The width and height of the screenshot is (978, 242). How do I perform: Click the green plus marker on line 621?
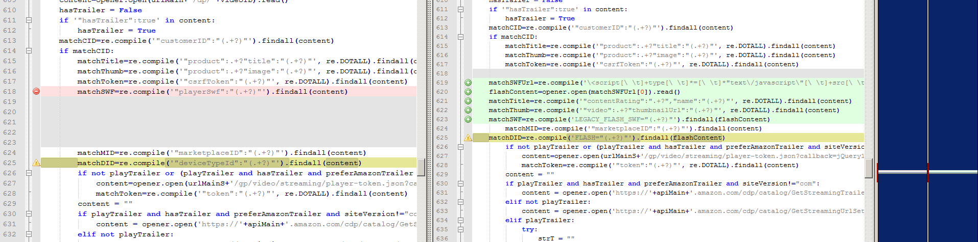click(468, 101)
